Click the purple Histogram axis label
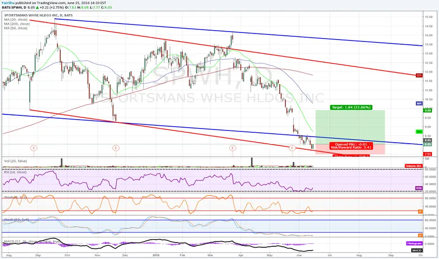 pos(414,243)
